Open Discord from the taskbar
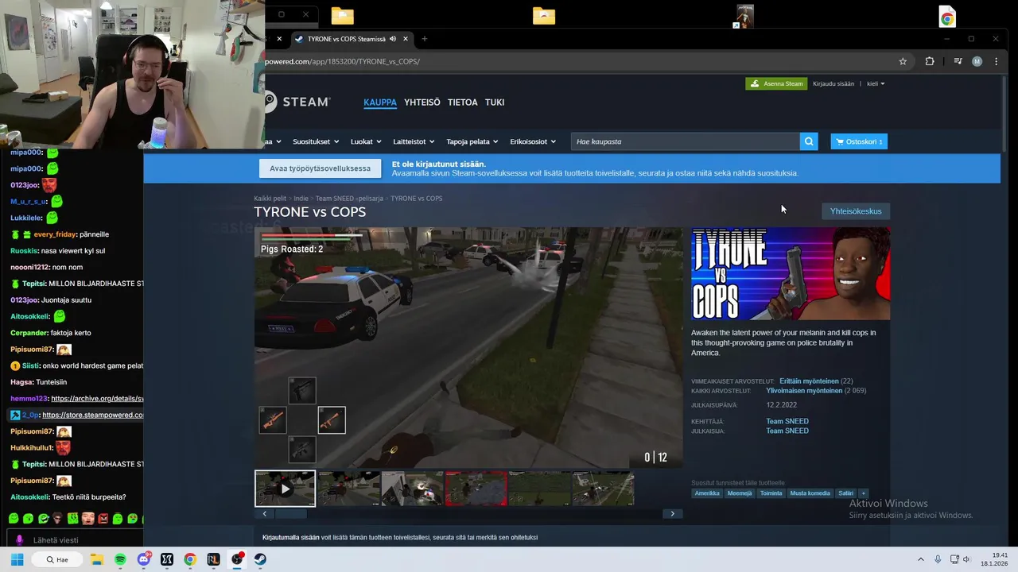1018x572 pixels. [143, 559]
